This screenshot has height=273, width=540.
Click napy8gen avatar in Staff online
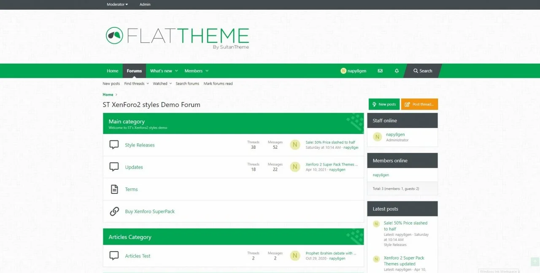click(377, 136)
